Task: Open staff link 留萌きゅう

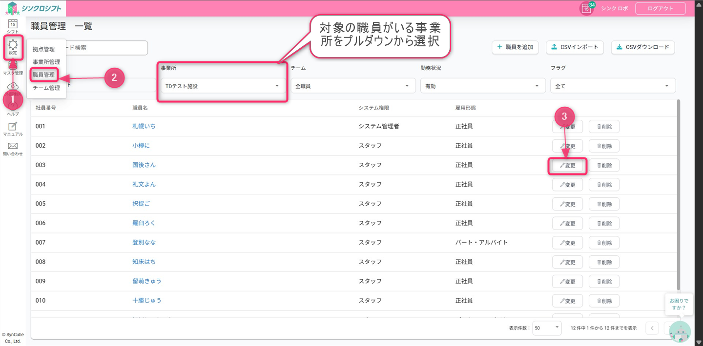Action: click(x=147, y=281)
